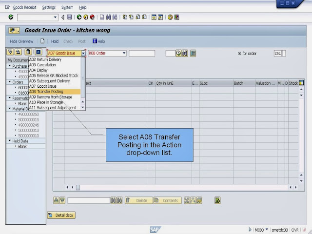Click the blue close overview icon
312x234 pixels.
(39, 52)
